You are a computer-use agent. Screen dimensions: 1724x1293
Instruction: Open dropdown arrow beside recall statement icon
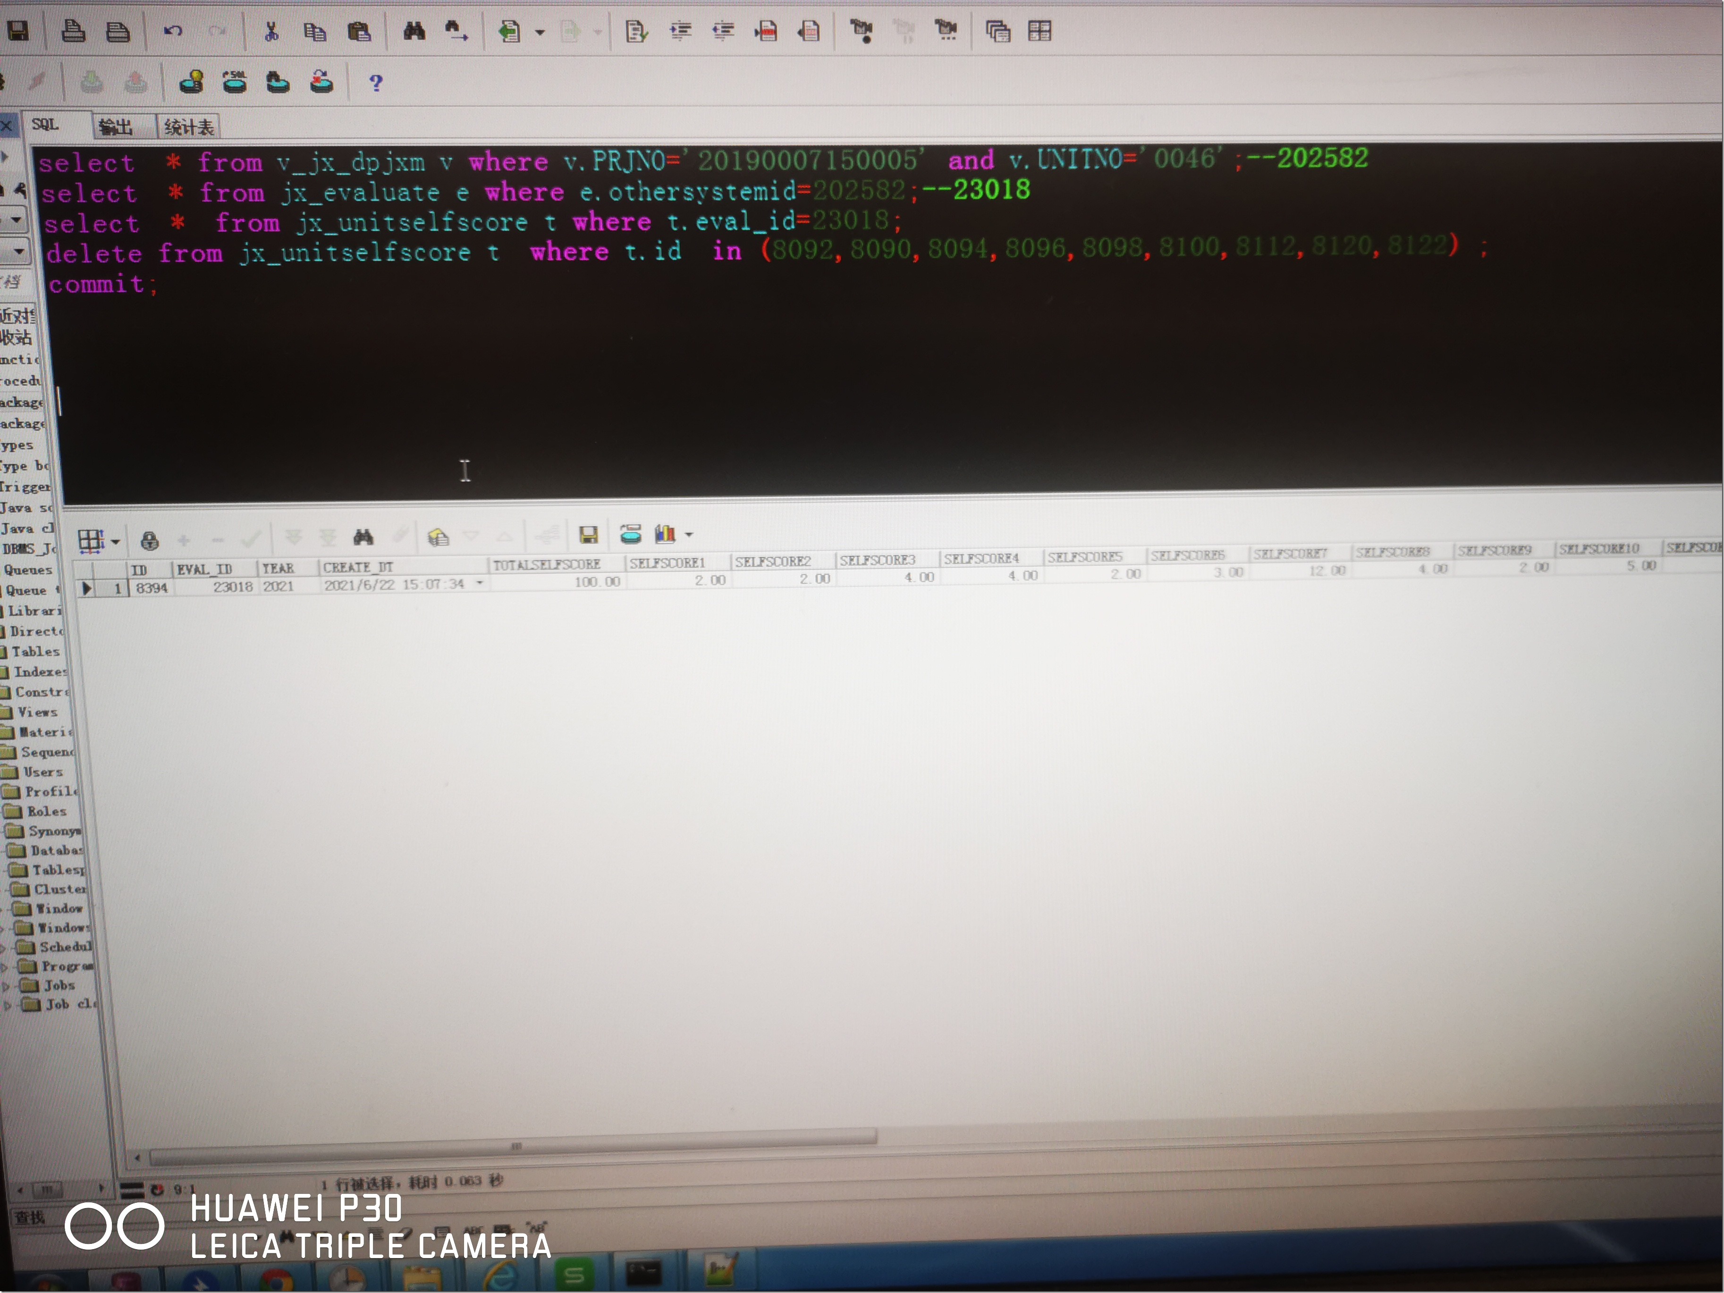pos(539,33)
